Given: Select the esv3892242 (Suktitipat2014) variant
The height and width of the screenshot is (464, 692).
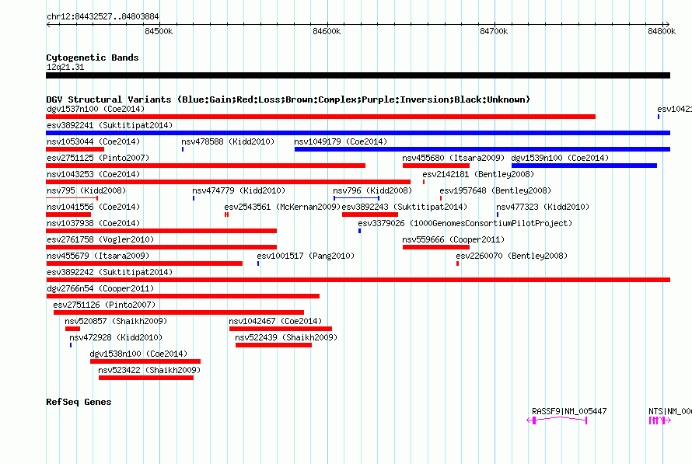Looking at the screenshot, I should [110, 272].
